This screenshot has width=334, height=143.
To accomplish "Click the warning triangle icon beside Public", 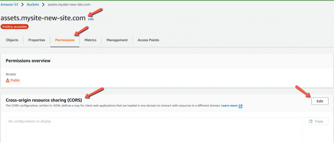I will 8,80.
